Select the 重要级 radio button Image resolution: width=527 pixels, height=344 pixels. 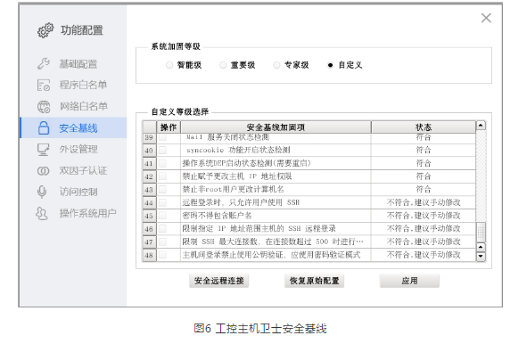(x=223, y=65)
